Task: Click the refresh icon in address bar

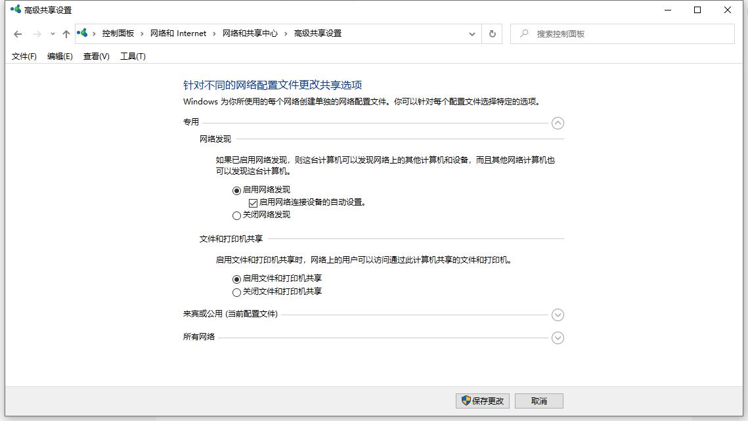Action: (x=492, y=33)
